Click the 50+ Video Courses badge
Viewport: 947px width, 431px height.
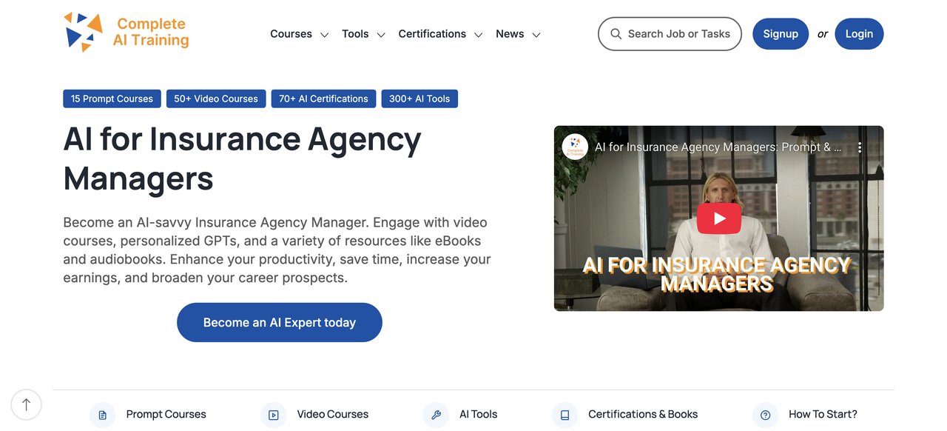[216, 98]
